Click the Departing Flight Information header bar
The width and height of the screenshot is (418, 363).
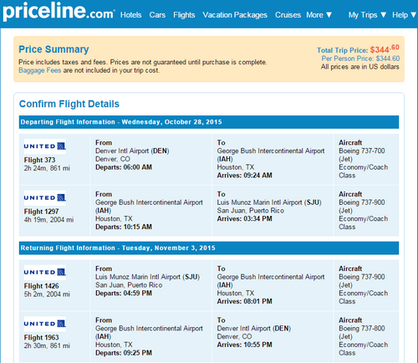[209, 122]
